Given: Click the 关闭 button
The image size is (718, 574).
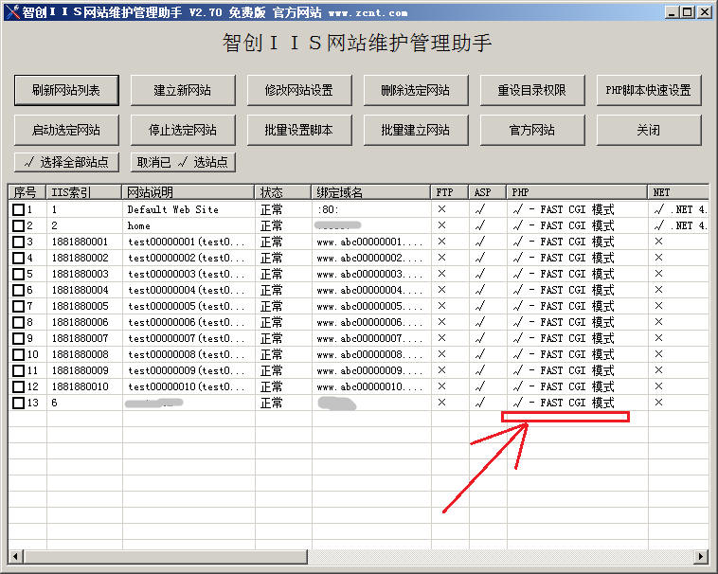Looking at the screenshot, I should click(649, 130).
